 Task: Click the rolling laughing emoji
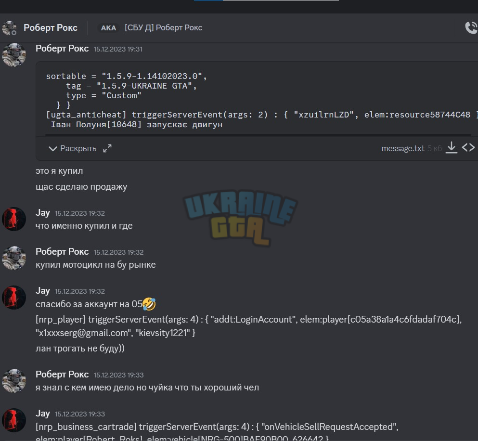pyautogui.click(x=149, y=304)
